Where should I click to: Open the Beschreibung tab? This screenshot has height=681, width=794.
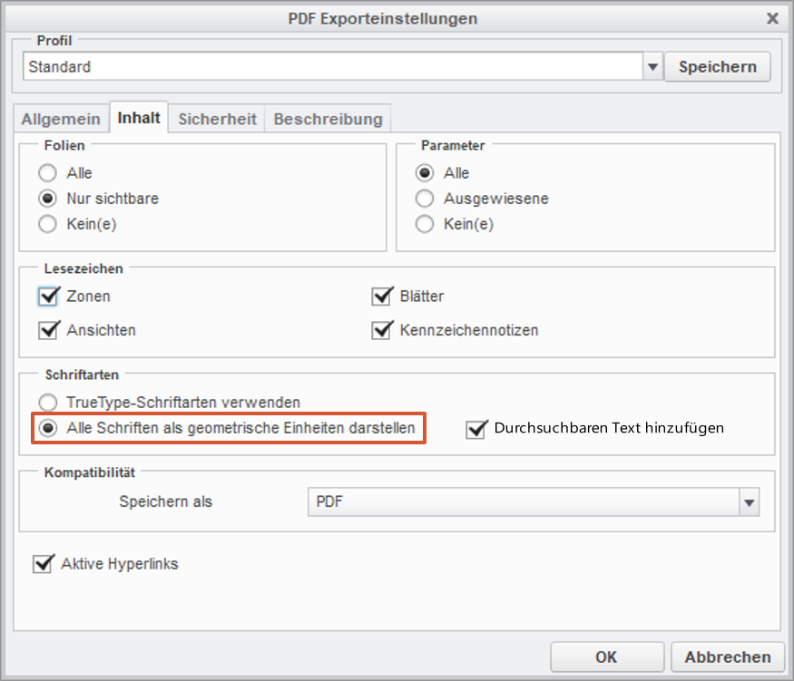328,119
